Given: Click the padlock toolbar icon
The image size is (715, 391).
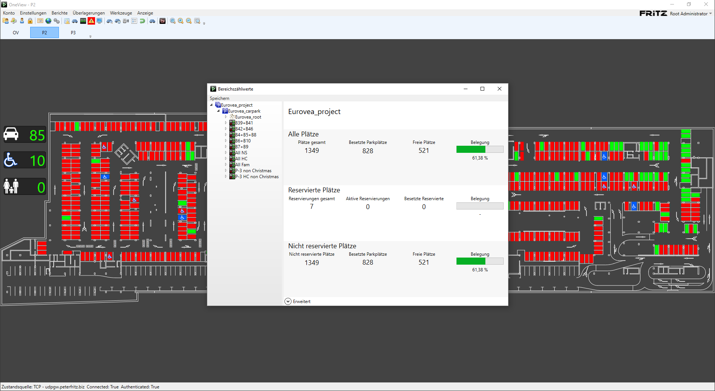Looking at the screenshot, I should pos(30,21).
